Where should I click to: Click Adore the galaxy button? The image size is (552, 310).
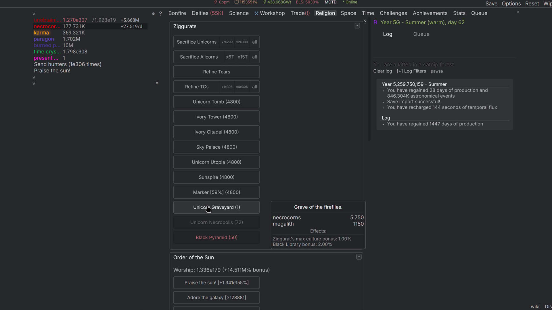(x=216, y=298)
